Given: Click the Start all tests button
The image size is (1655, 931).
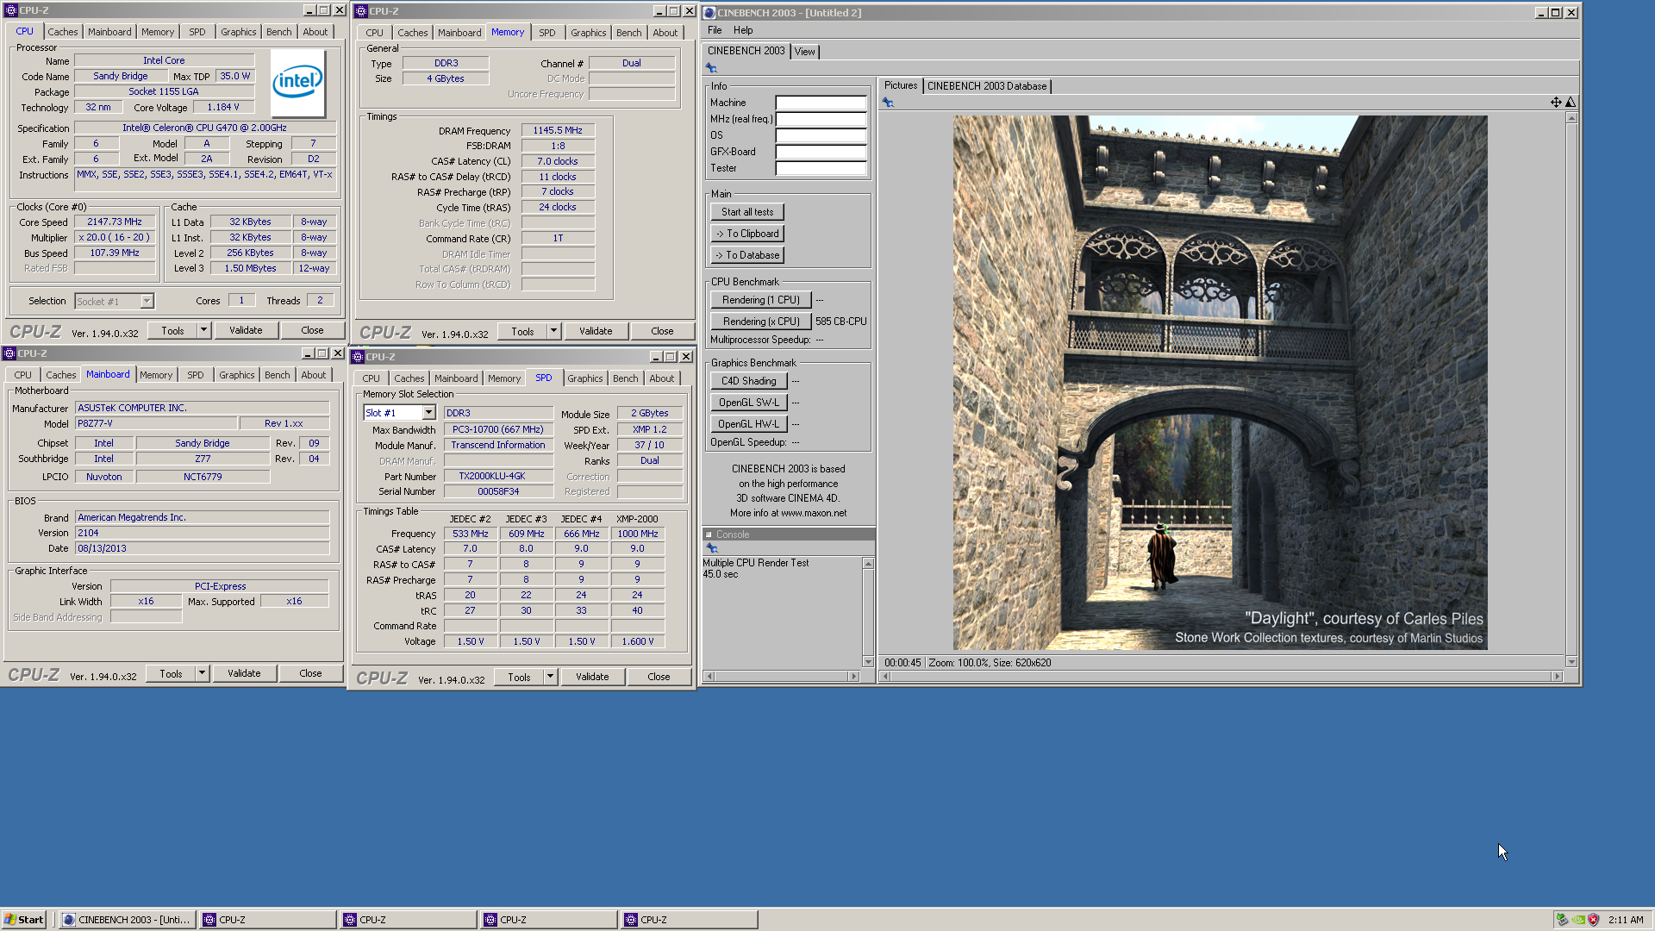Looking at the screenshot, I should [747, 212].
